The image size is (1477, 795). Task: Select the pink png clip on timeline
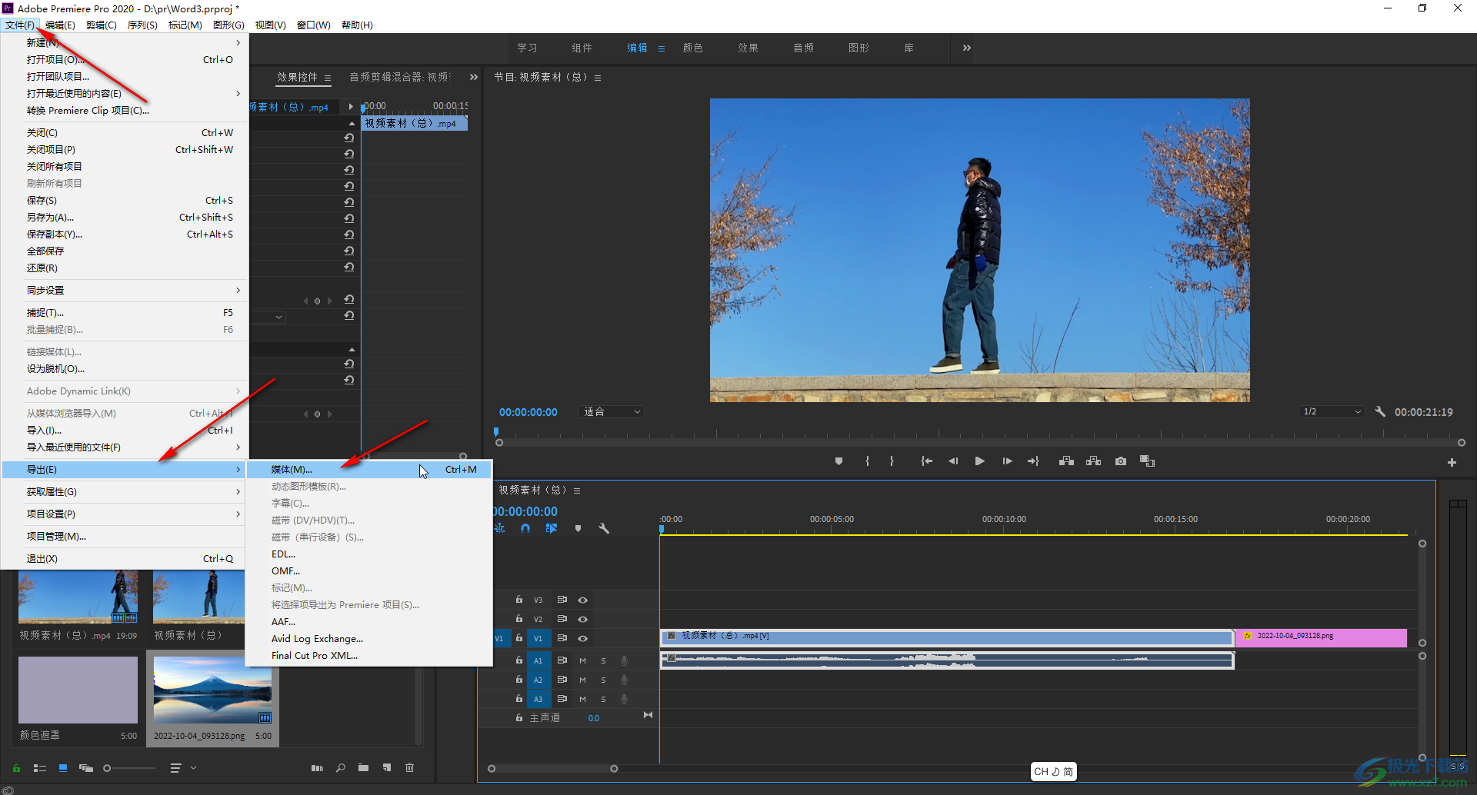(1321, 637)
